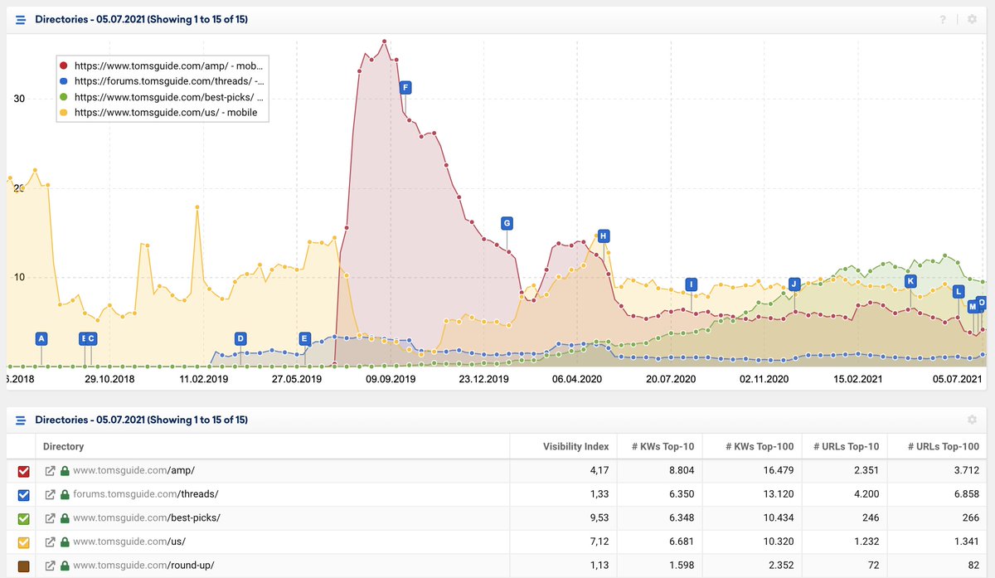The image size is (995, 578).
Task: Open the table settings gear
Action: click(972, 420)
